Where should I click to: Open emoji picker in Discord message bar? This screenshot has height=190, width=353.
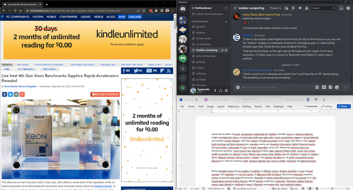337,87
